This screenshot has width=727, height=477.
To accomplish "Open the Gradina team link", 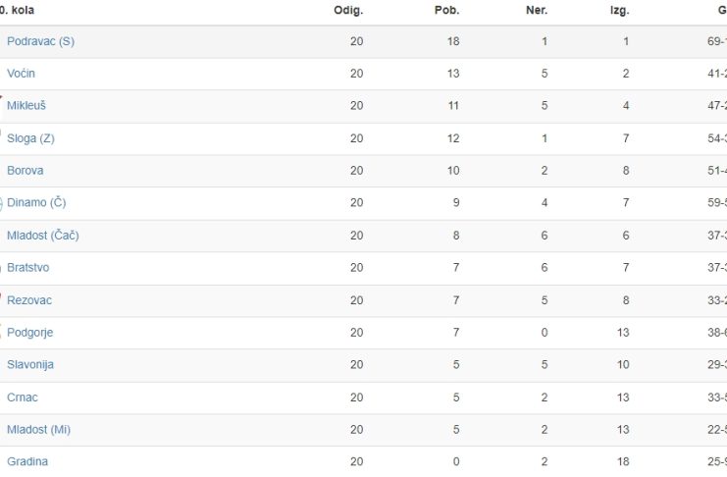I will 27,461.
